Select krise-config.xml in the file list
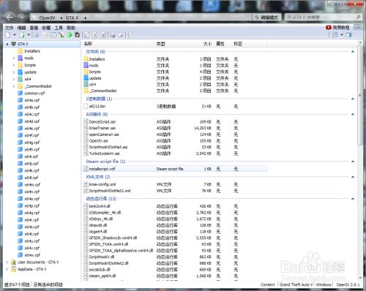The image size is (366, 291). pyautogui.click(x=102, y=184)
